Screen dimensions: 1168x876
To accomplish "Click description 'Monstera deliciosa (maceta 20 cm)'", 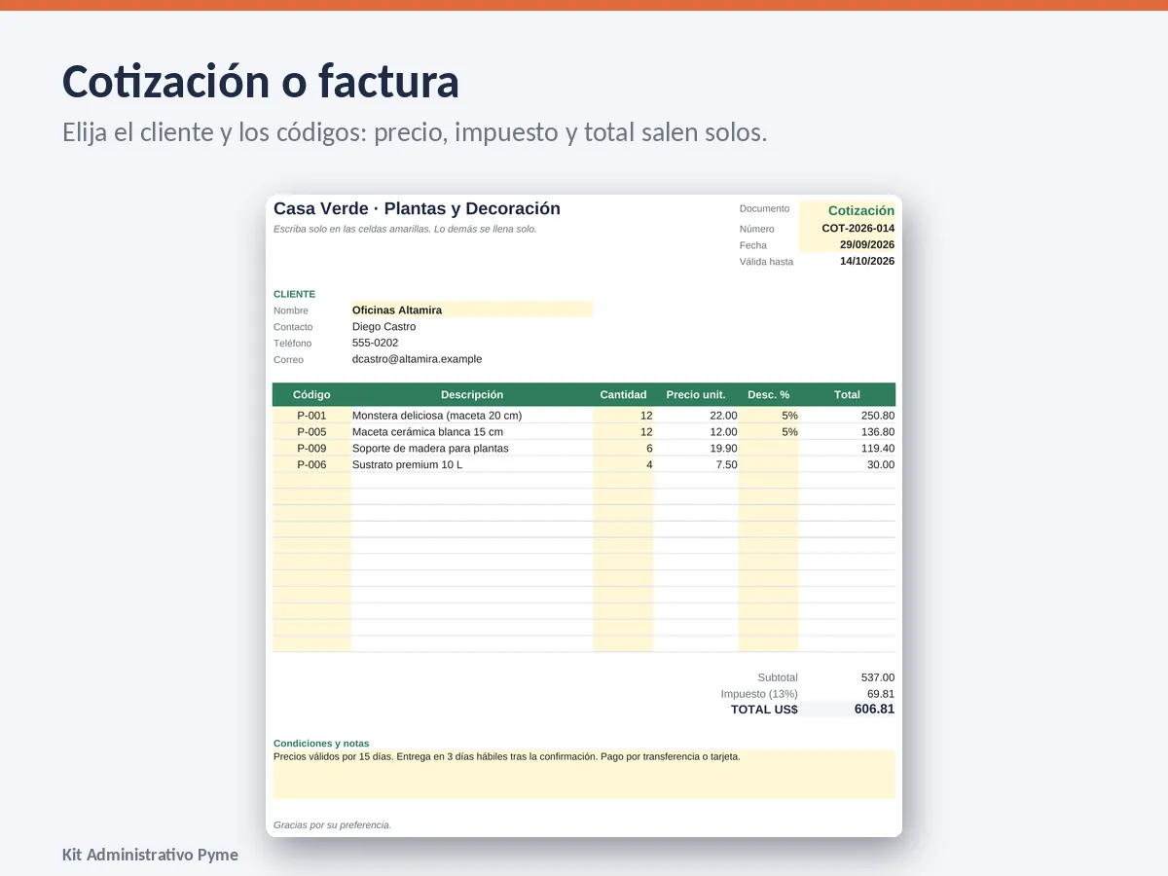I will [437, 416].
